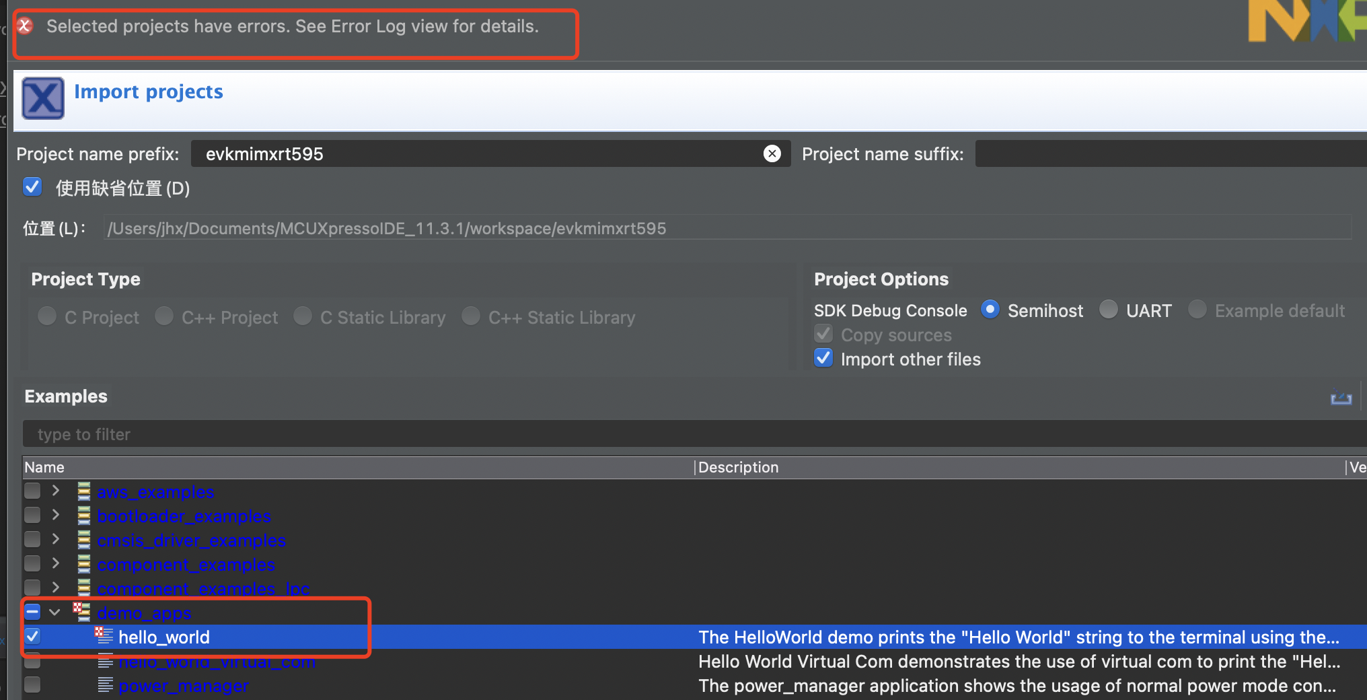Select the hello_world_virtual_com example
The width and height of the screenshot is (1367, 700).
coord(217,662)
